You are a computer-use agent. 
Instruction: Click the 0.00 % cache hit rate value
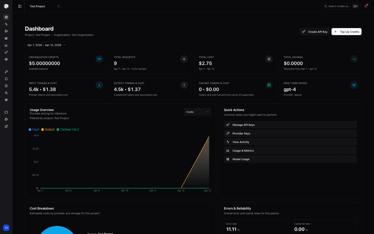pos(301,229)
